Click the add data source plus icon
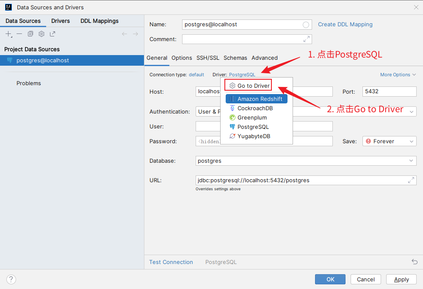Screen dimensions: 423x289 point(8,34)
